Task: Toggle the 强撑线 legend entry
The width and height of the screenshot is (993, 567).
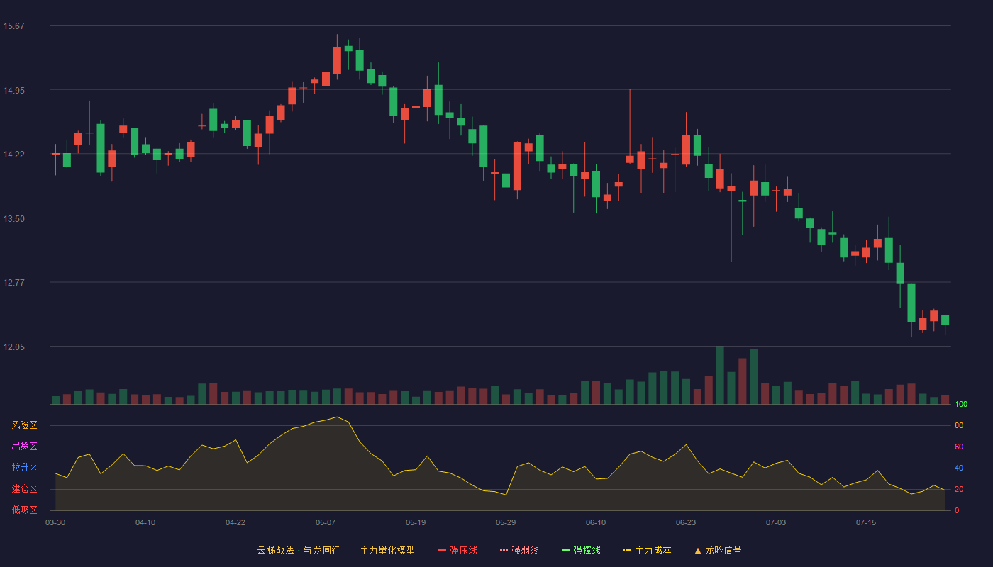Action: click(581, 550)
